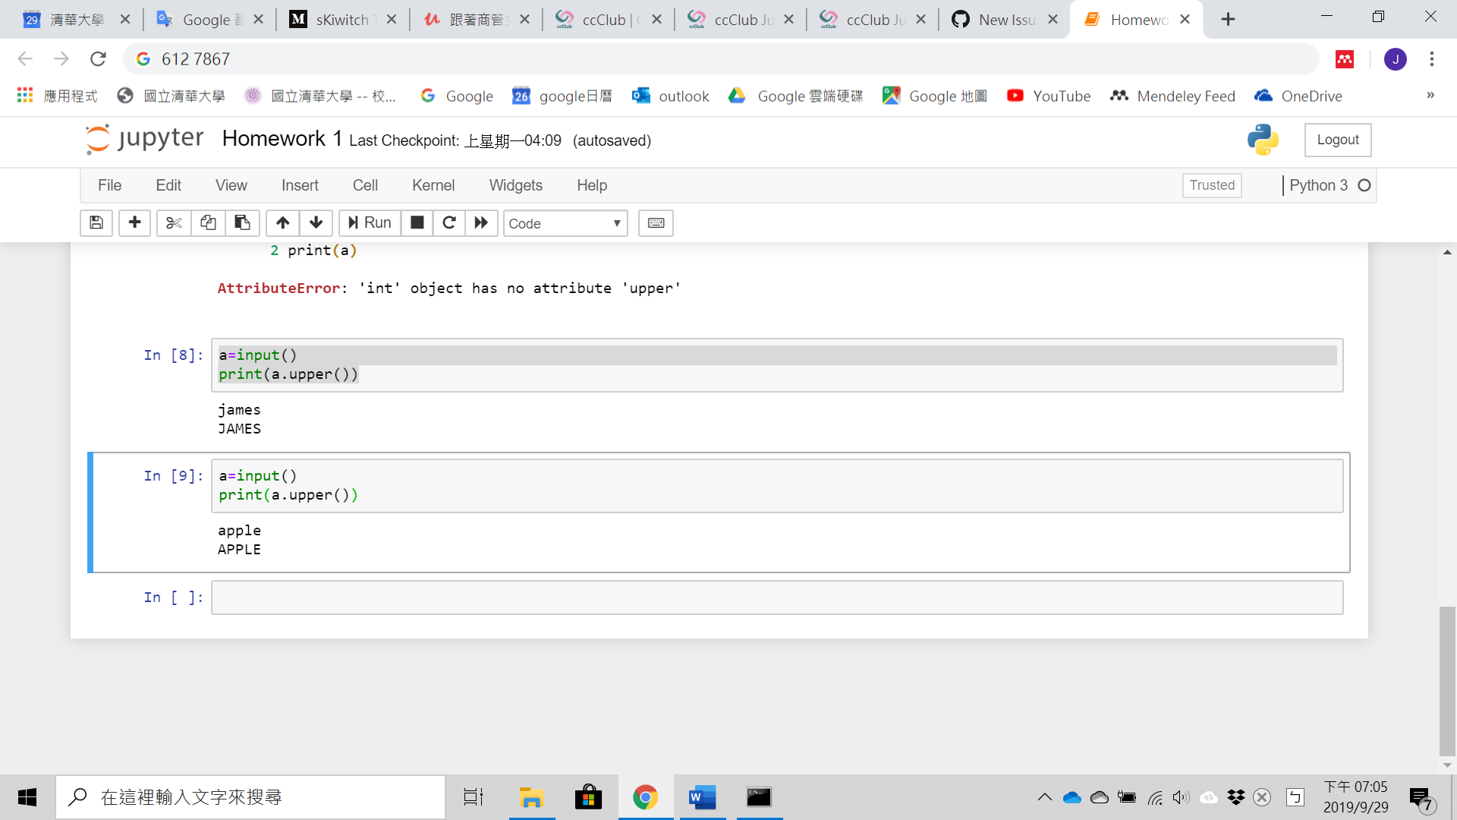Click the Logout button
Screen dimensions: 1457x820
[x=1338, y=140]
